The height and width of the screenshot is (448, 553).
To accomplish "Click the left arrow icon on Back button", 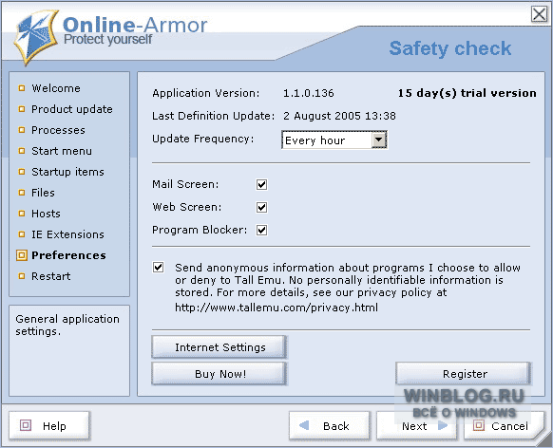I will point(304,425).
